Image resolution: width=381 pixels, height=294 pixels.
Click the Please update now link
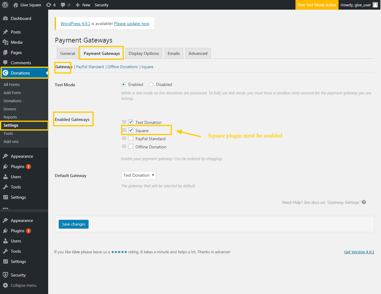132,24
